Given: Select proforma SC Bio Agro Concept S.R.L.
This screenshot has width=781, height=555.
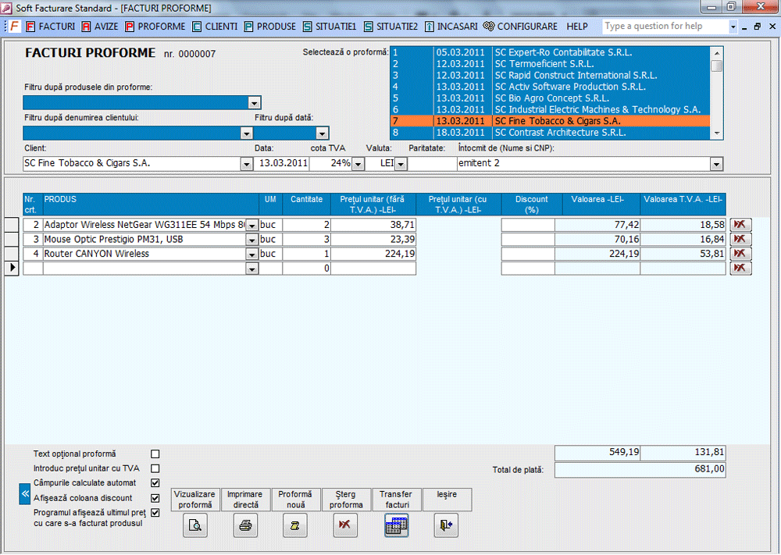Looking at the screenshot, I should [x=550, y=98].
